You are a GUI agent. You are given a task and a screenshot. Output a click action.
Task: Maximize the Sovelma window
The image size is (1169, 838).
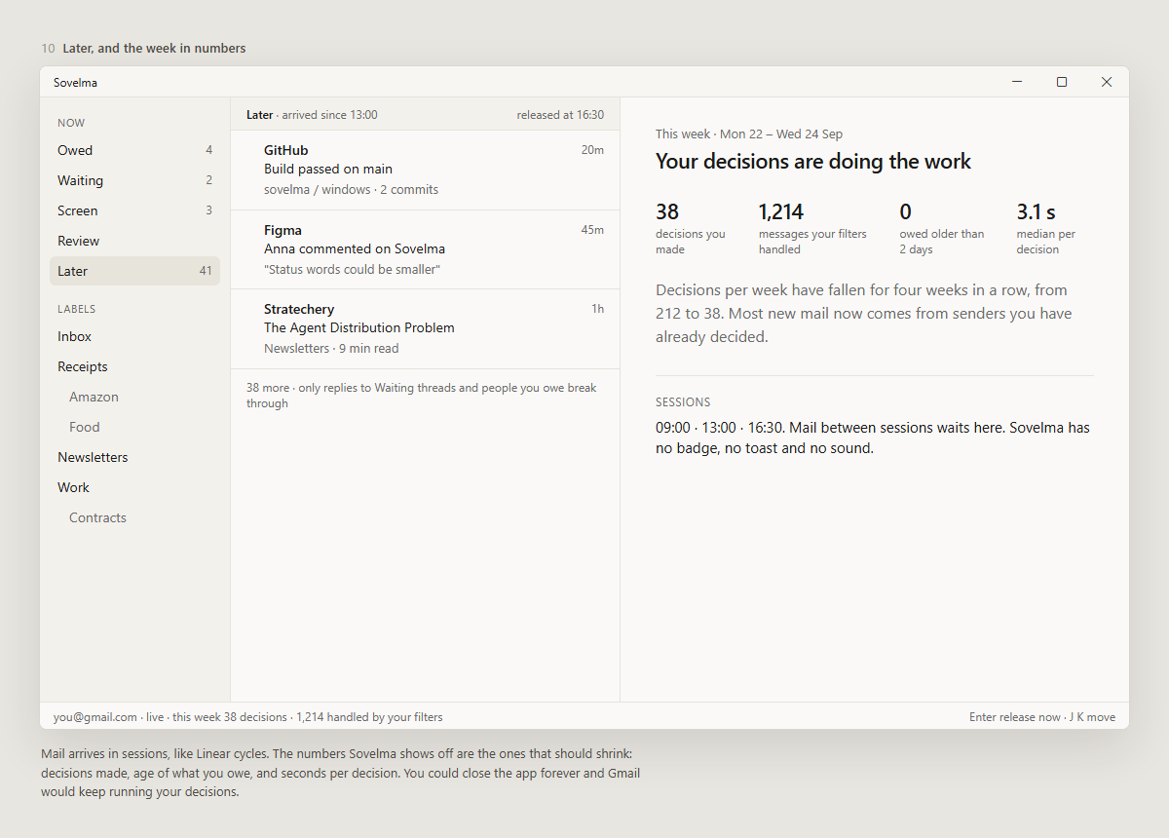[1062, 82]
